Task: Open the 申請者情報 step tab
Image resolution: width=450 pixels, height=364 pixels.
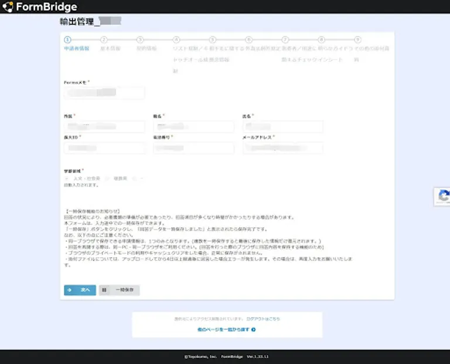Action: point(77,49)
